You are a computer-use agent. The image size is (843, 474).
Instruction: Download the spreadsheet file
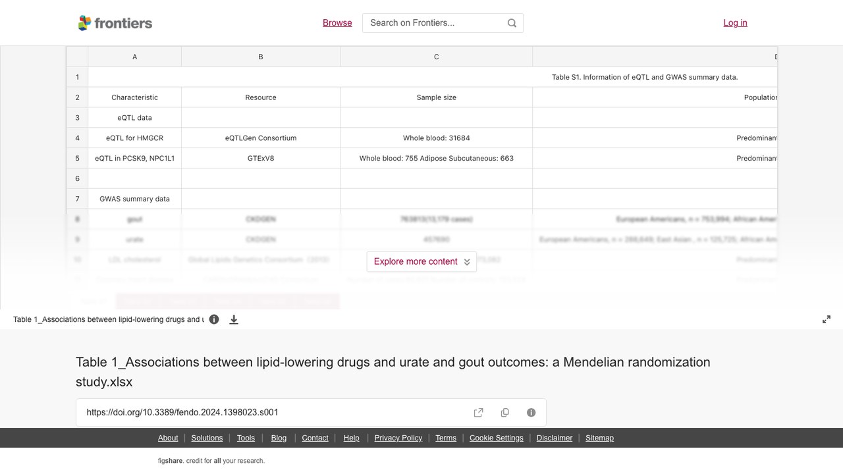tap(234, 319)
